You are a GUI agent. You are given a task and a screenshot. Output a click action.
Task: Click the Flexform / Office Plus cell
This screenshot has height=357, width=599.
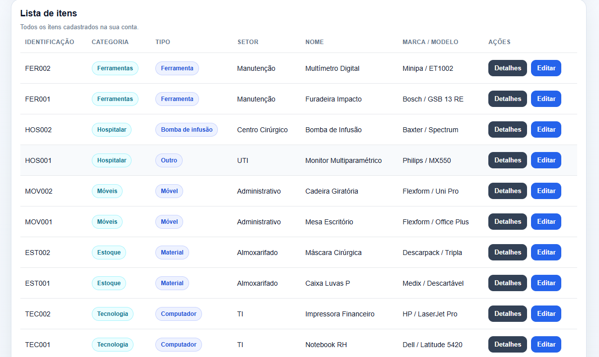pyautogui.click(x=436, y=222)
